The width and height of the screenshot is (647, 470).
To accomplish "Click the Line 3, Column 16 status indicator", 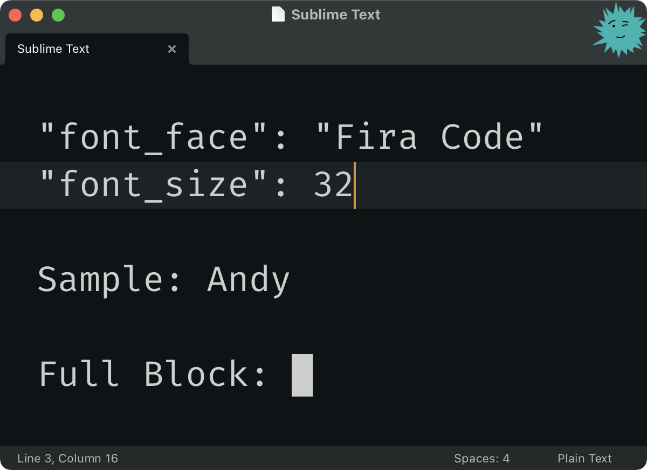I will tap(67, 459).
